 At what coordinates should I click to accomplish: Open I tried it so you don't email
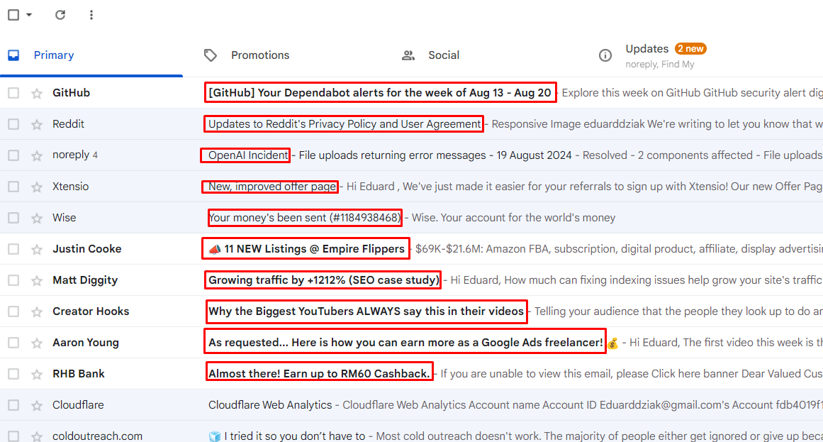286,436
